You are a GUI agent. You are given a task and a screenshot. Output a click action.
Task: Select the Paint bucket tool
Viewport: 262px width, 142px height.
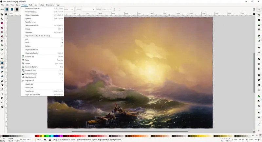[2, 76]
